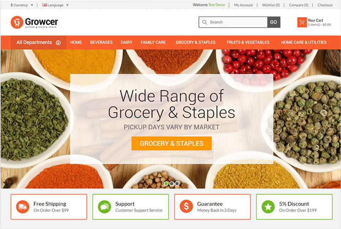The width and height of the screenshot is (341, 229).
Task: Click the orange Grocery & Staples banner button
Action: pos(172,143)
